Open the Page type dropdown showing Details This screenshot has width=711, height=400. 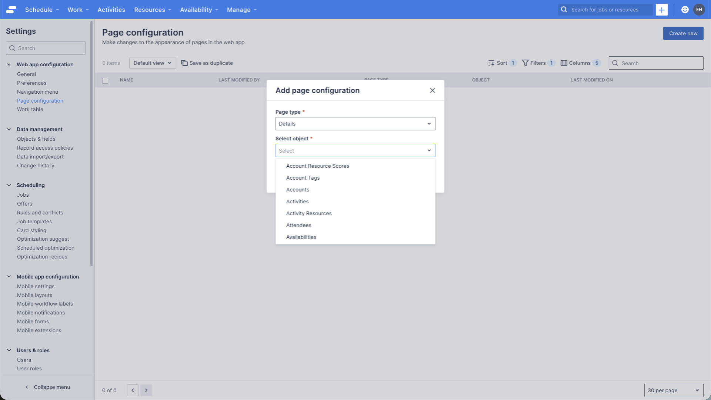pyautogui.click(x=355, y=124)
